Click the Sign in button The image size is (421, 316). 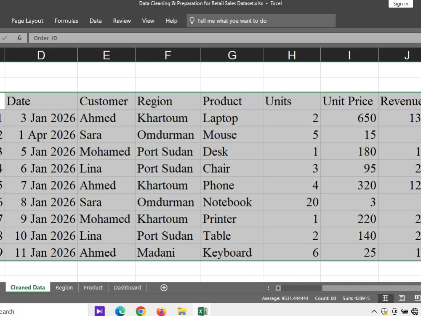401,4
